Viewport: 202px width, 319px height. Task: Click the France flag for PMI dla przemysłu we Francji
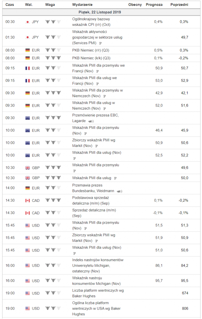click(27, 68)
